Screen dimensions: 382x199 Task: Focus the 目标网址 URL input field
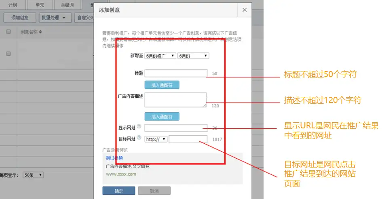(188, 139)
